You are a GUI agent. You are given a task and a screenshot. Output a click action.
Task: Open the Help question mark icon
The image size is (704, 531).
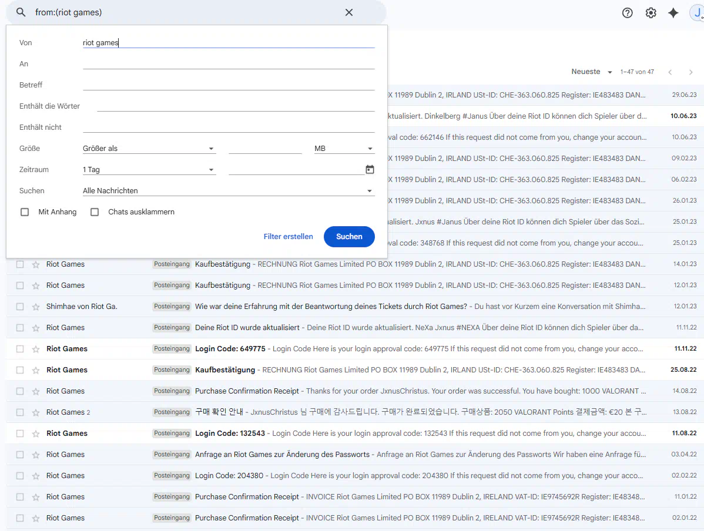(x=627, y=12)
